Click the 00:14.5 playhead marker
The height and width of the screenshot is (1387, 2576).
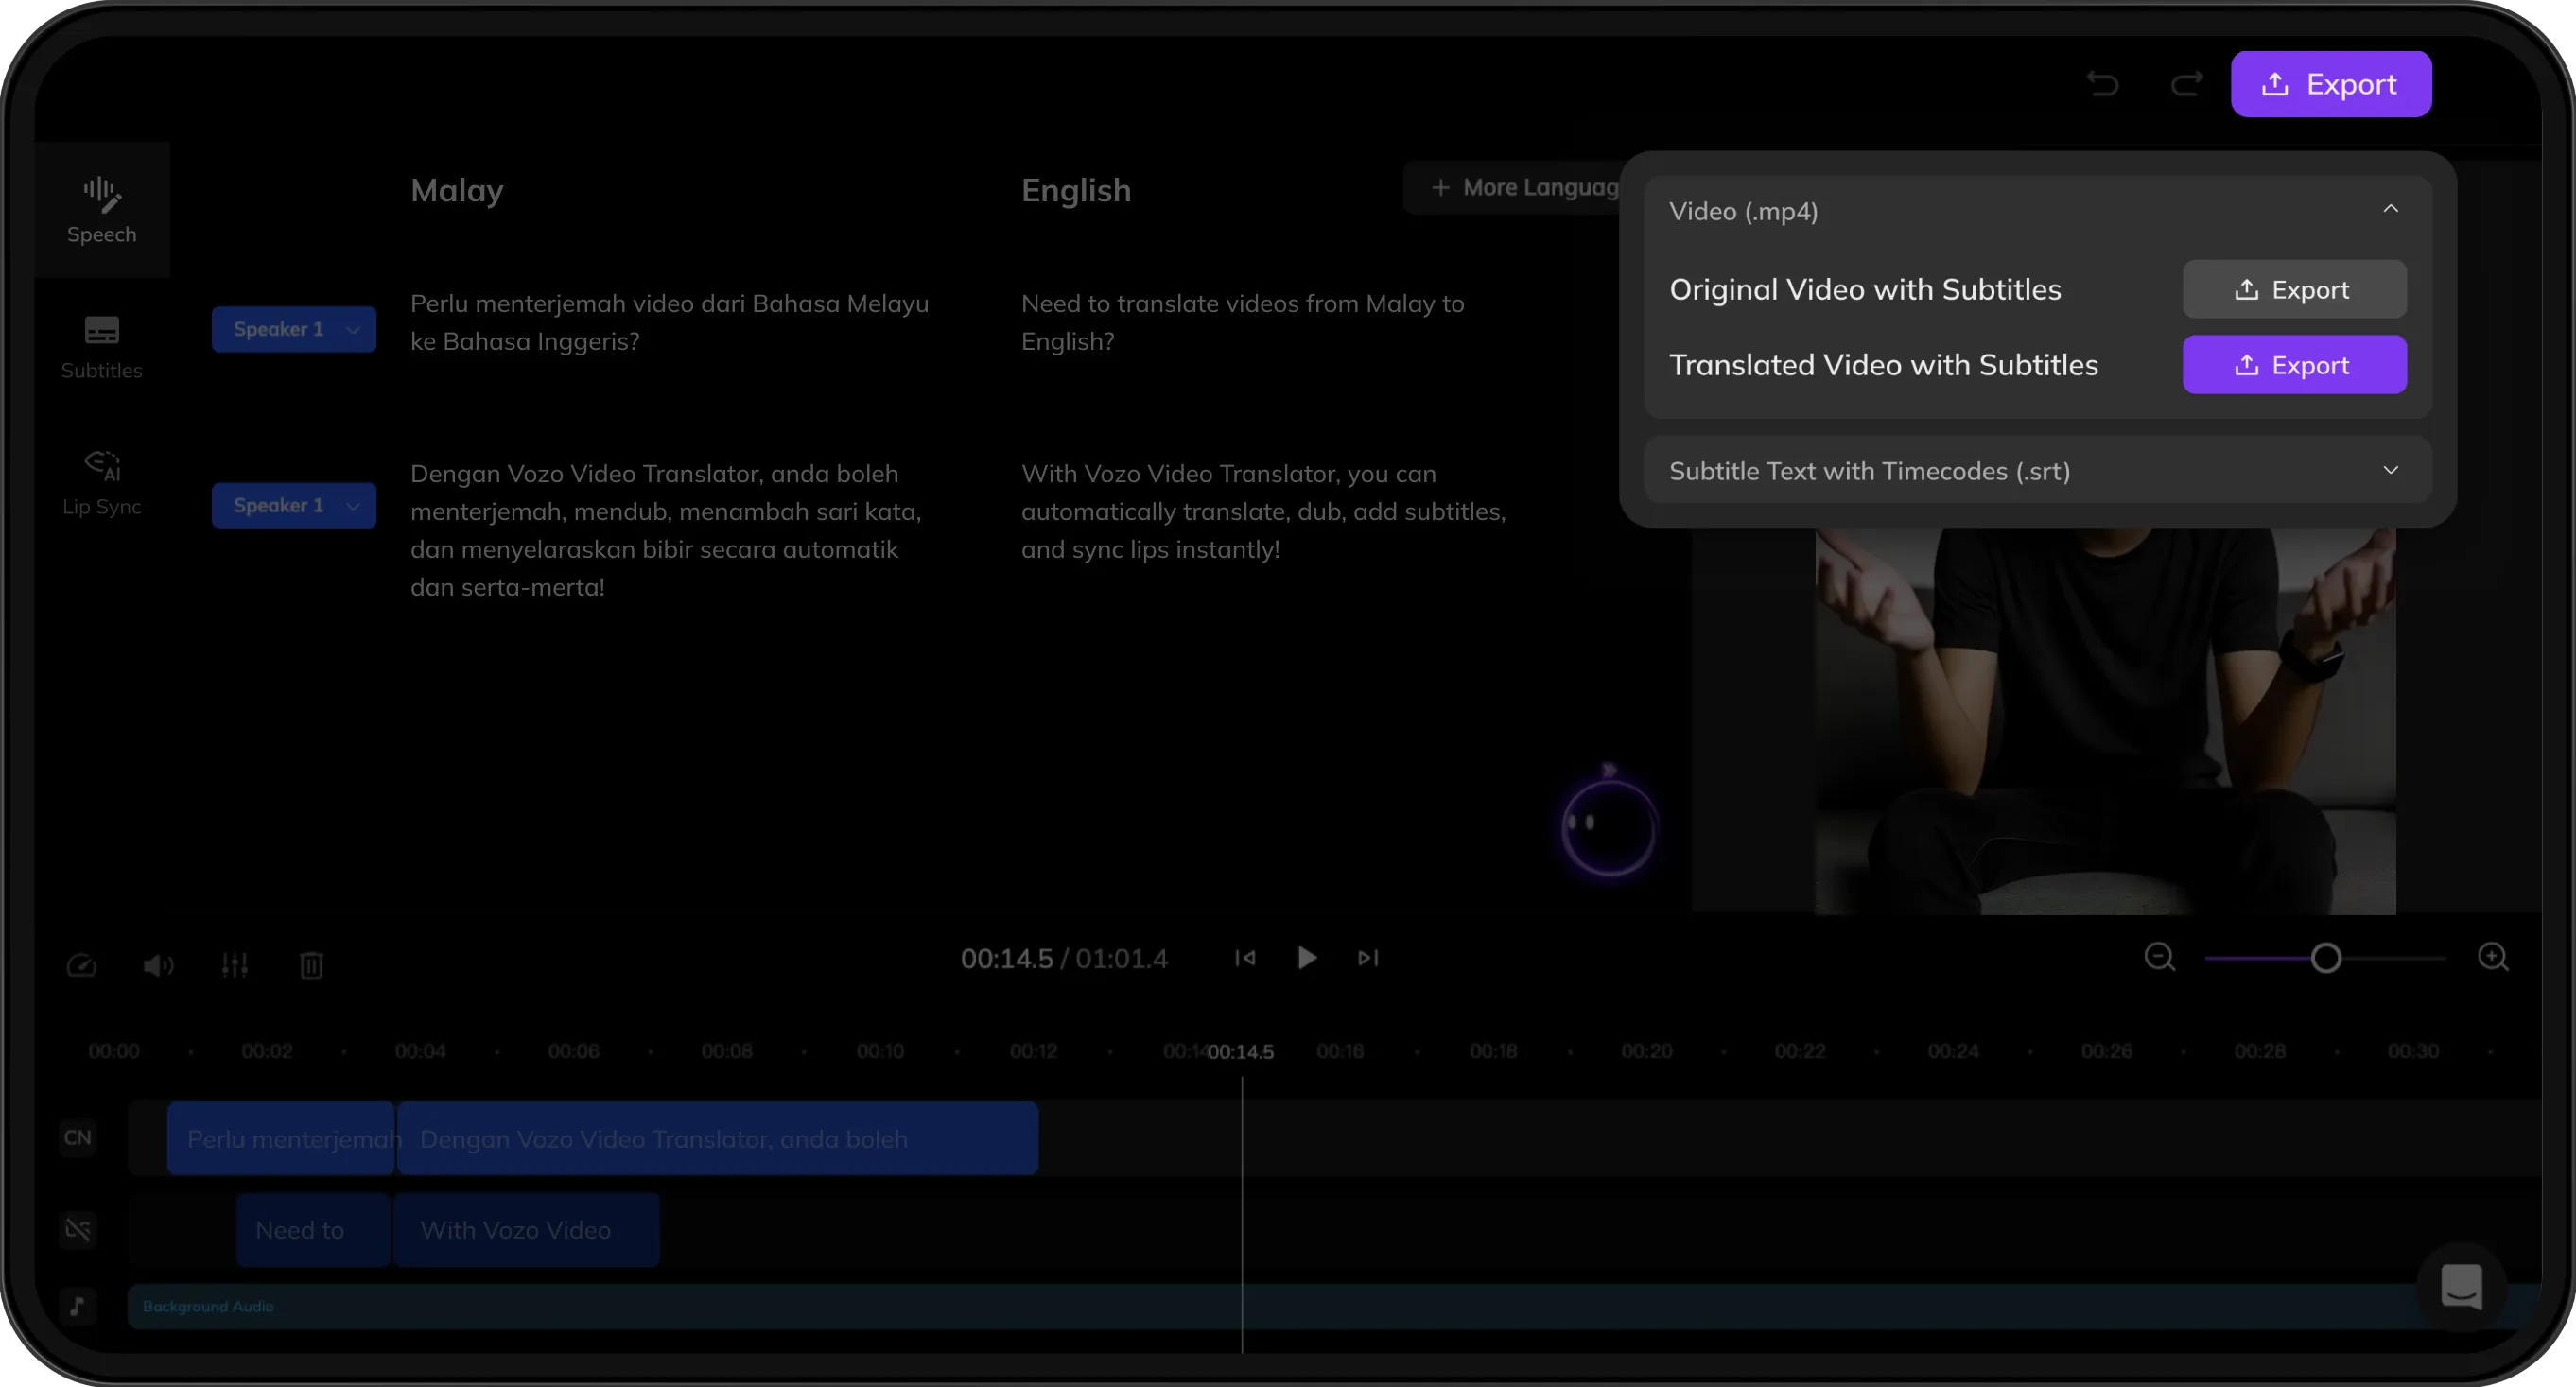1241,1052
